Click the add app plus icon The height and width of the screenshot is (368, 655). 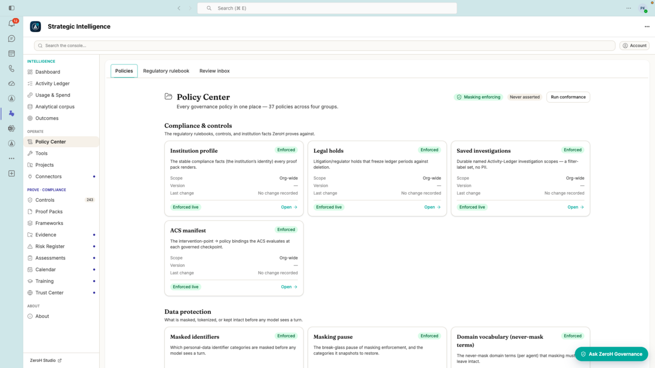(x=12, y=174)
